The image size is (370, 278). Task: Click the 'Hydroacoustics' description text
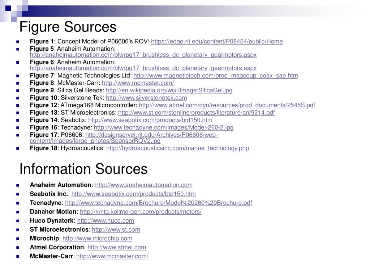click(82, 148)
